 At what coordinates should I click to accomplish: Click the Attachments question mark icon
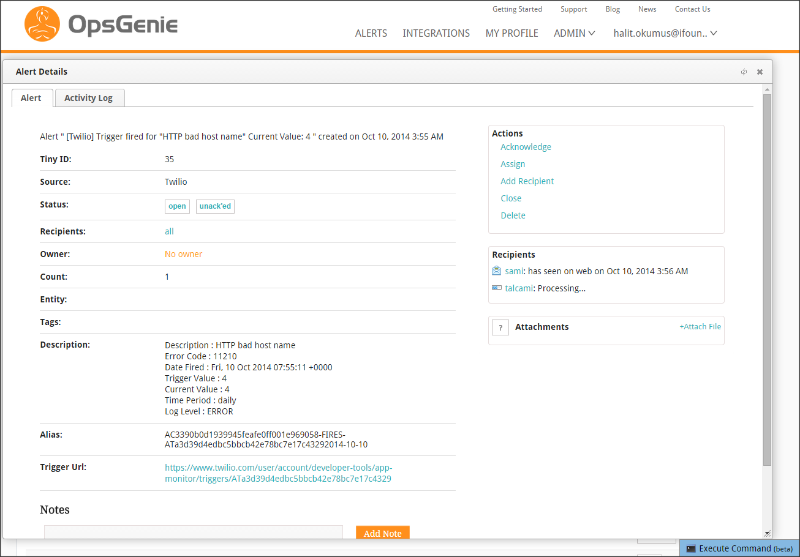tap(500, 327)
